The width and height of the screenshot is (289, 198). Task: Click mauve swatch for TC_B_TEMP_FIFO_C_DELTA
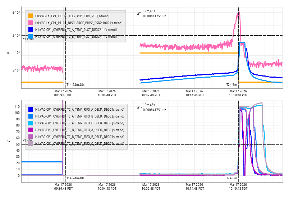[x=31, y=143]
